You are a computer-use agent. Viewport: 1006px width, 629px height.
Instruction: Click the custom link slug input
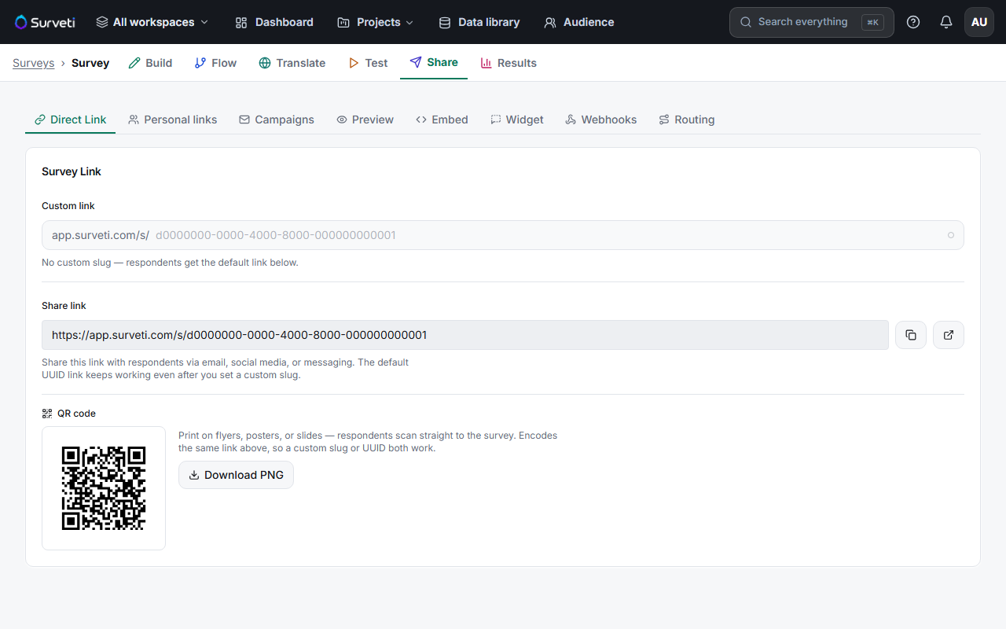click(503, 235)
